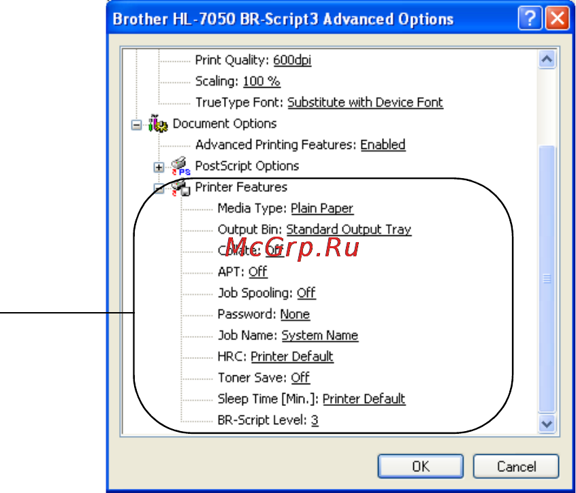Select the Job Spooling label

(x=255, y=293)
